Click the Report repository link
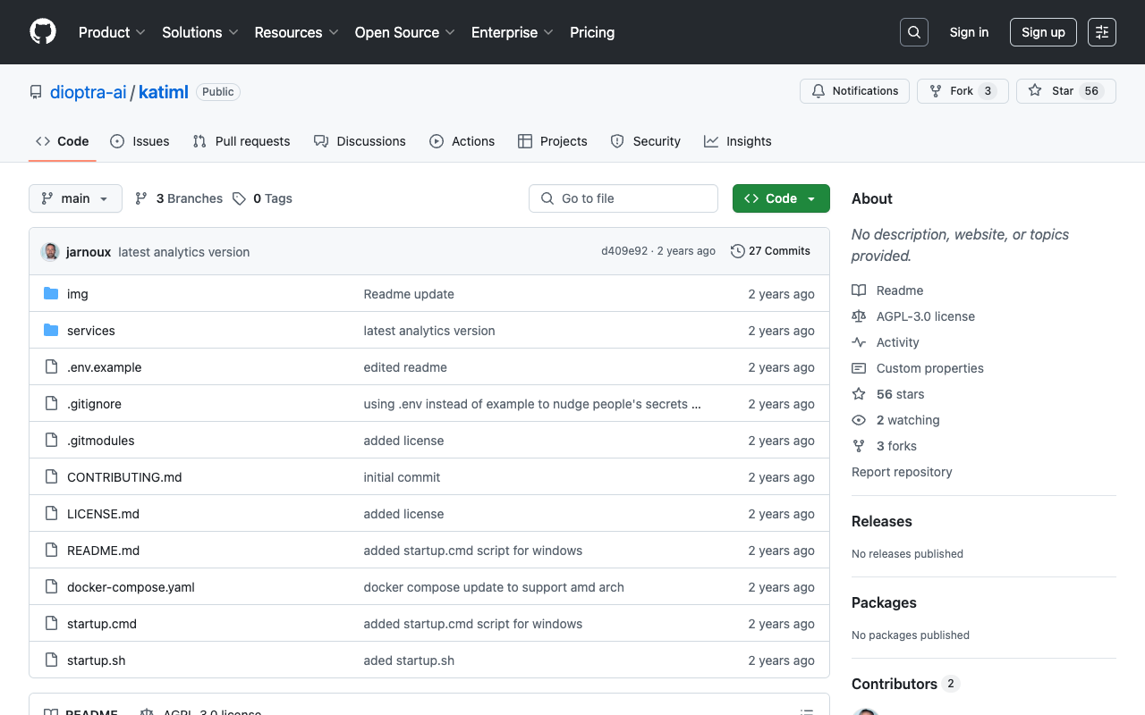 [x=902, y=472]
